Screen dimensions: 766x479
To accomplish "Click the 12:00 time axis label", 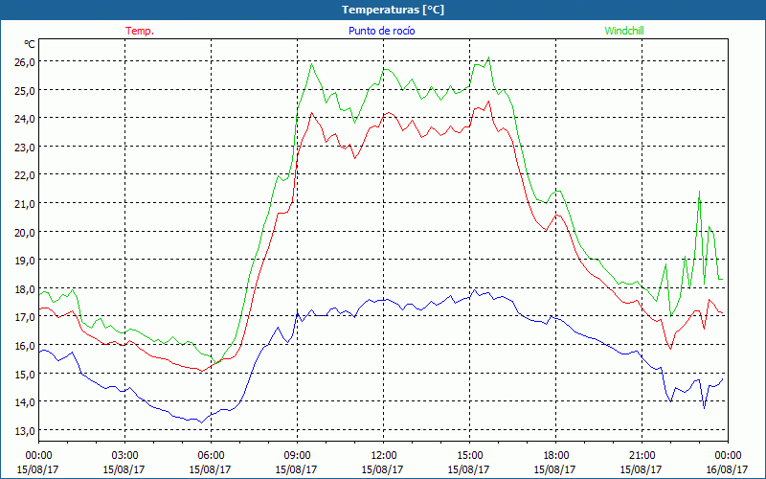I will click(x=384, y=456).
